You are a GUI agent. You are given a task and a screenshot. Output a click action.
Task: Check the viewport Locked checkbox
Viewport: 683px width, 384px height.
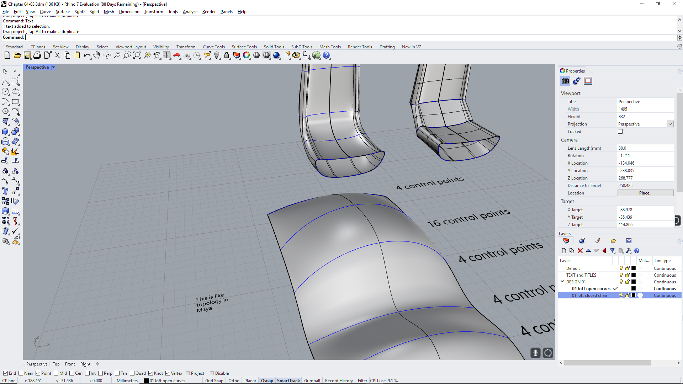point(620,132)
